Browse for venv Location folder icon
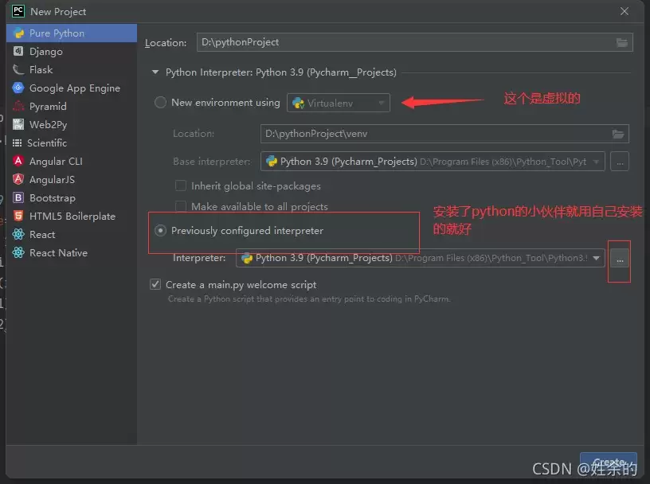The image size is (650, 484). click(618, 134)
